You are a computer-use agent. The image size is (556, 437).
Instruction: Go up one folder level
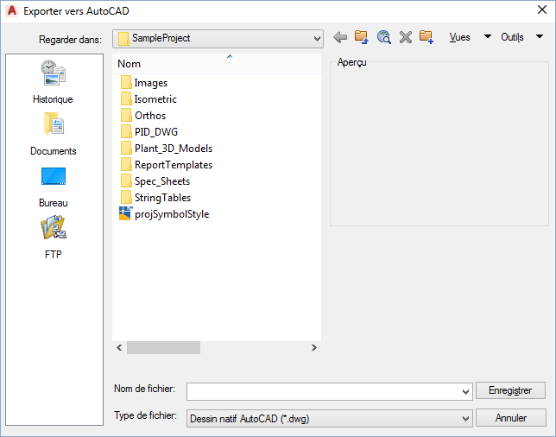click(x=362, y=37)
